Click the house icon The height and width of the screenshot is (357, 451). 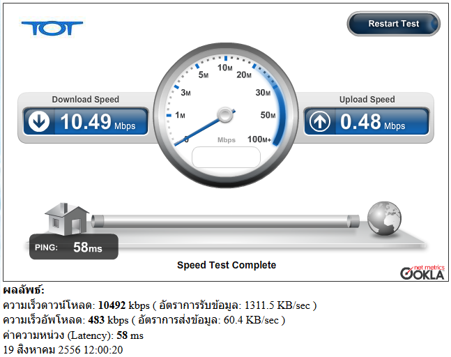coord(67,219)
